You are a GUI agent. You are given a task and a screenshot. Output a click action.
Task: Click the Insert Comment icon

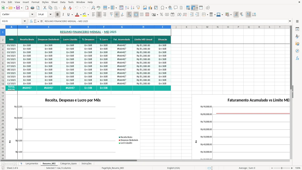pyautogui.click(x=176, y=8)
